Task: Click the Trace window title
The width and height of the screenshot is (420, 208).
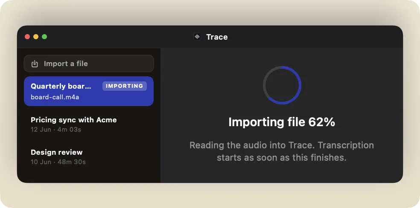Action: coord(217,37)
